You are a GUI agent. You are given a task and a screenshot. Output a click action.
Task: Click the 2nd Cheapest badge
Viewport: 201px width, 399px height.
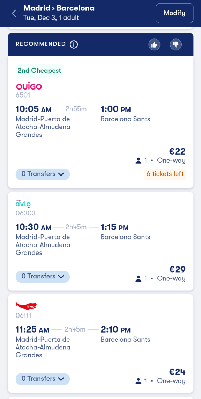(39, 71)
